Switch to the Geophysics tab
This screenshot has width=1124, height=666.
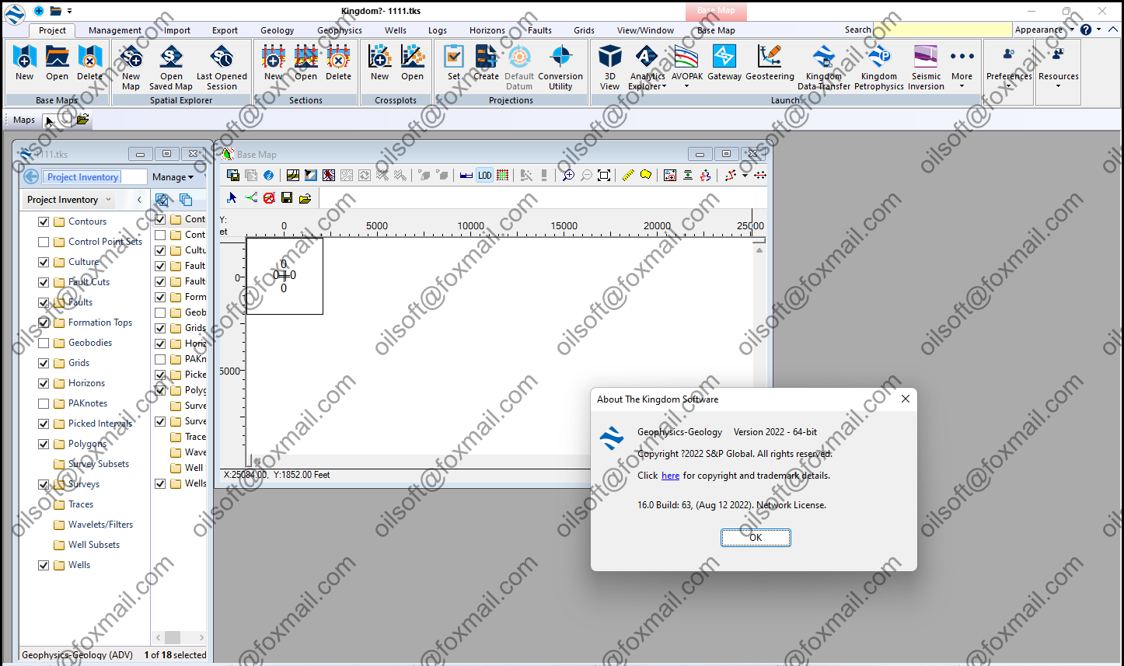[x=340, y=30]
